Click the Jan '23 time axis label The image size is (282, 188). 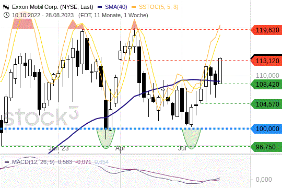coord(58,148)
